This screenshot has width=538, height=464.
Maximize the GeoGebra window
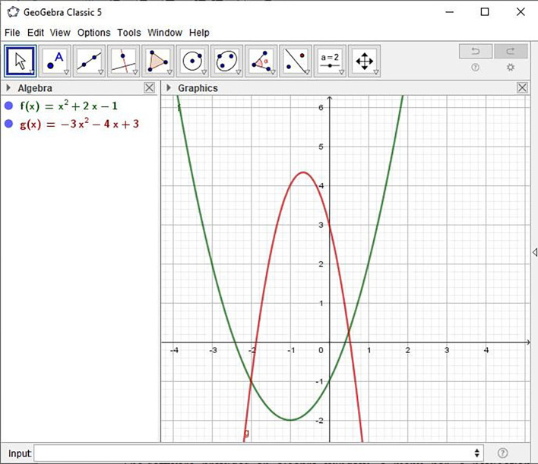click(x=485, y=12)
